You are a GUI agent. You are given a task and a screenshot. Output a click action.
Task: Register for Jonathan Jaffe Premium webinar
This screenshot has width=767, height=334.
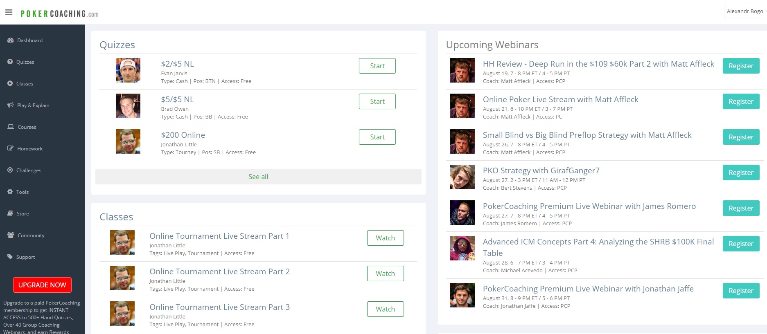(741, 291)
